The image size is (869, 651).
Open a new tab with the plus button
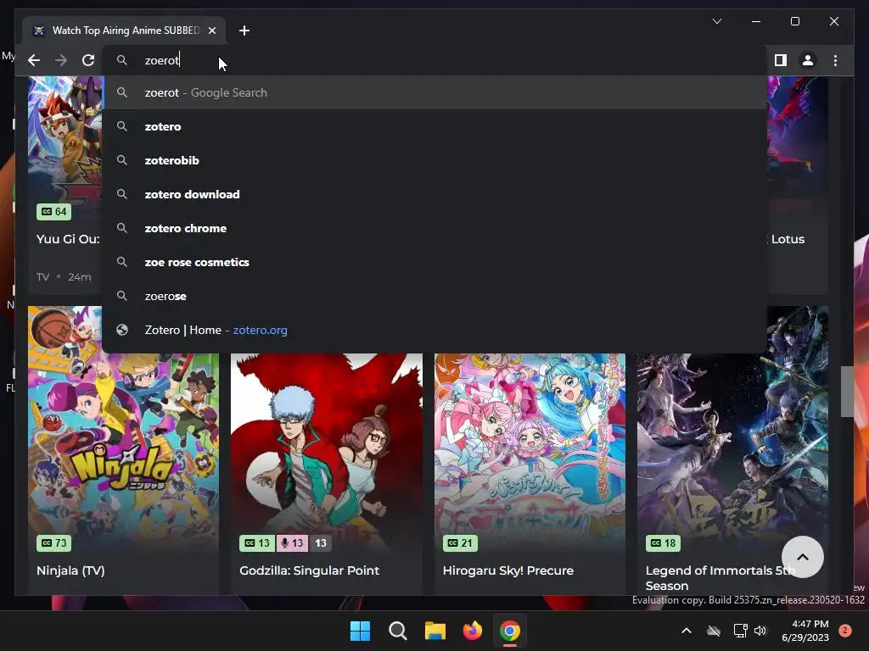coord(244,31)
